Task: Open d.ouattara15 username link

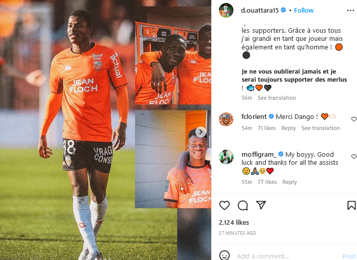Action: pyautogui.click(x=260, y=10)
